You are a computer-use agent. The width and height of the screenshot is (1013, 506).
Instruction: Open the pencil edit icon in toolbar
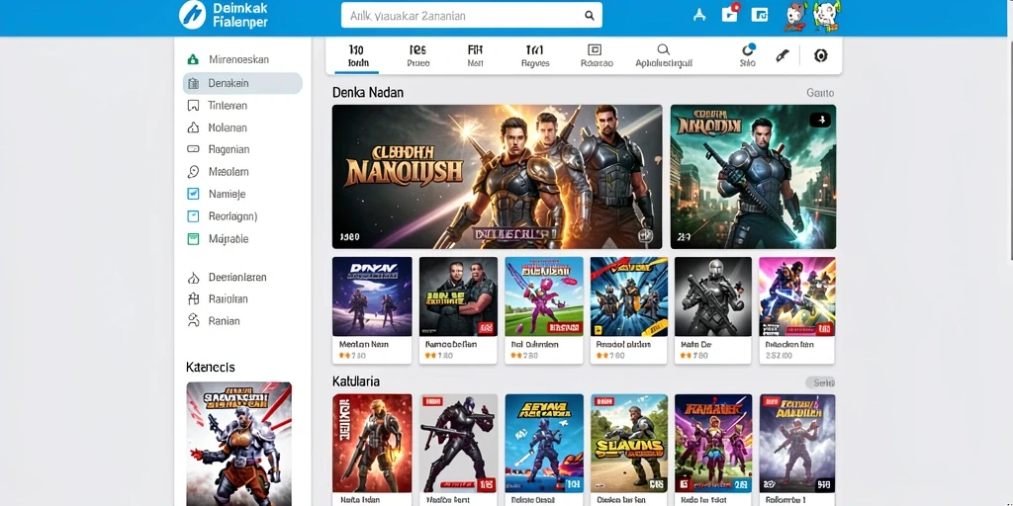coord(783,55)
